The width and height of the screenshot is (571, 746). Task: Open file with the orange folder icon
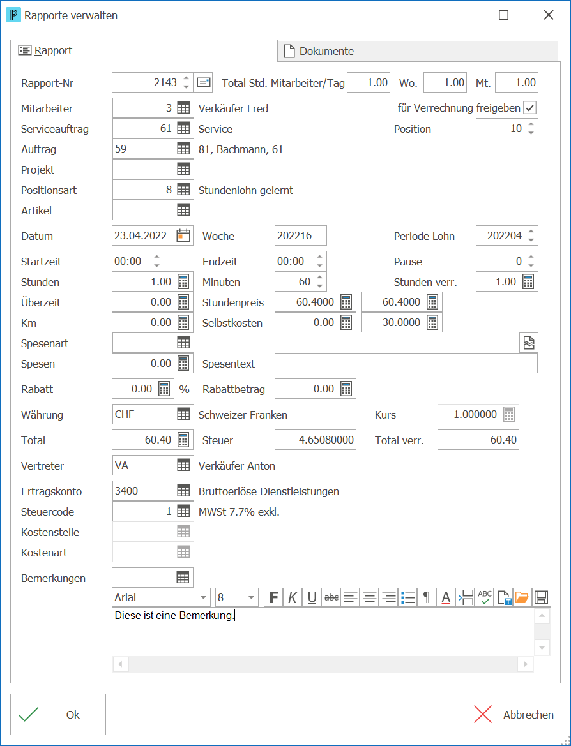(522, 597)
